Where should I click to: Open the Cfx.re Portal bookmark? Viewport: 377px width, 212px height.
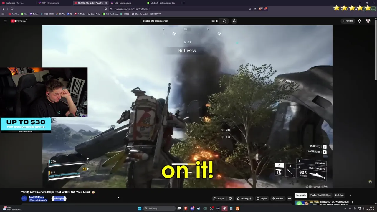[94, 14]
